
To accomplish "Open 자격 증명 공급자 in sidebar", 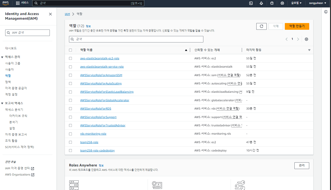I will tap(16, 88).
